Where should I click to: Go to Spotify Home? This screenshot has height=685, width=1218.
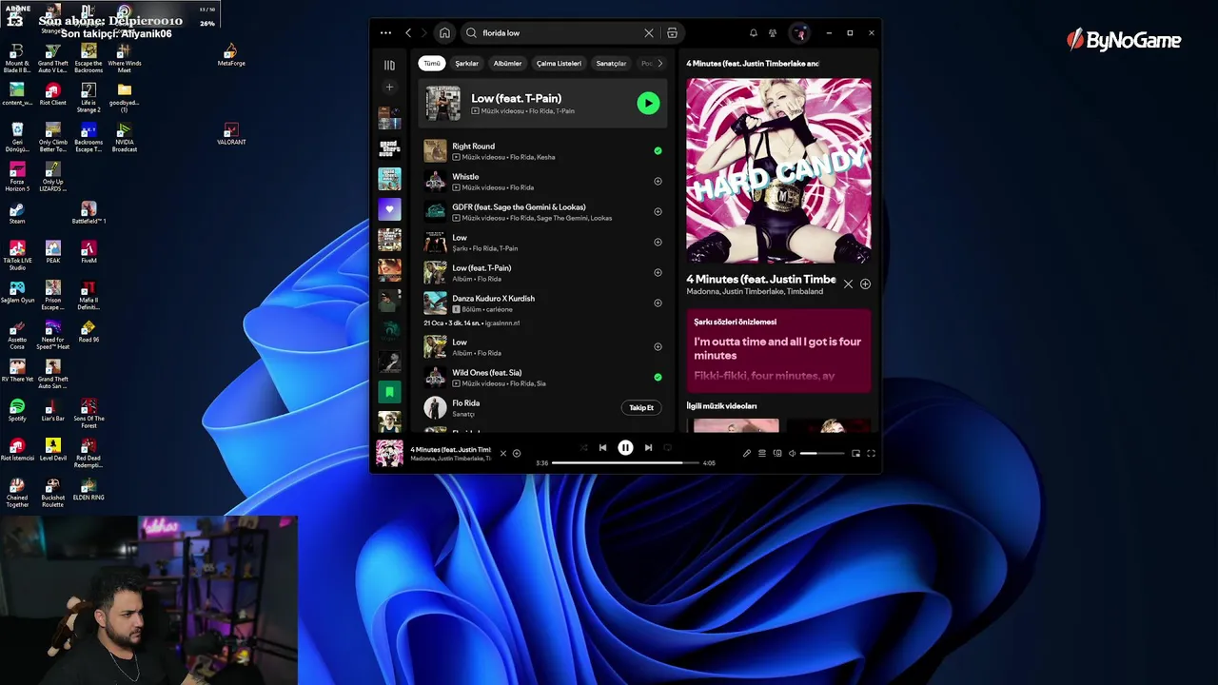pyautogui.click(x=444, y=32)
